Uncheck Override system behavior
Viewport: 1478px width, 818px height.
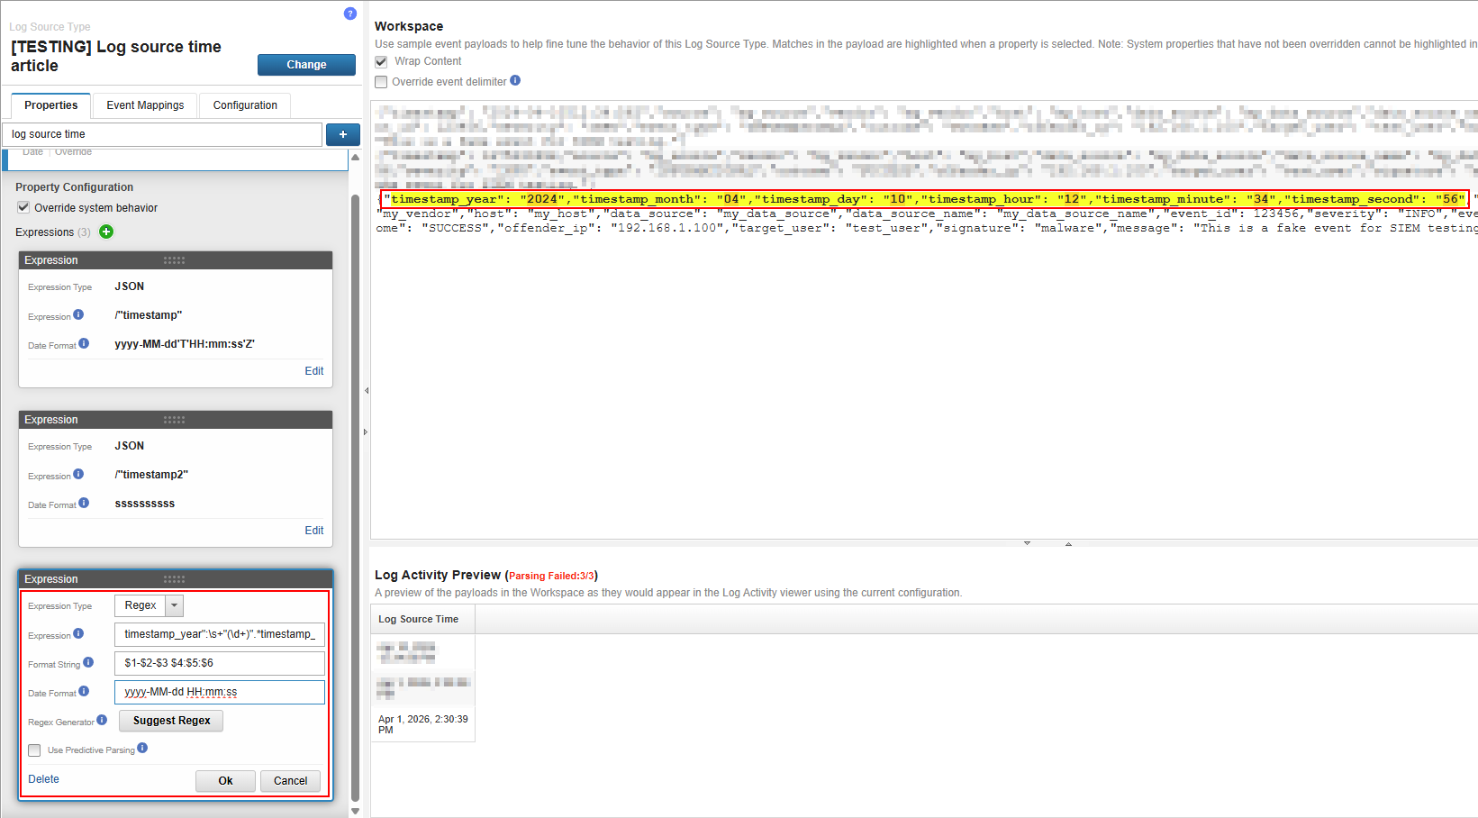click(x=23, y=208)
